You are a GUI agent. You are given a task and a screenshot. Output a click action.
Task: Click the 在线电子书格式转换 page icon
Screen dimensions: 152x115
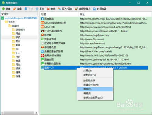(42, 43)
